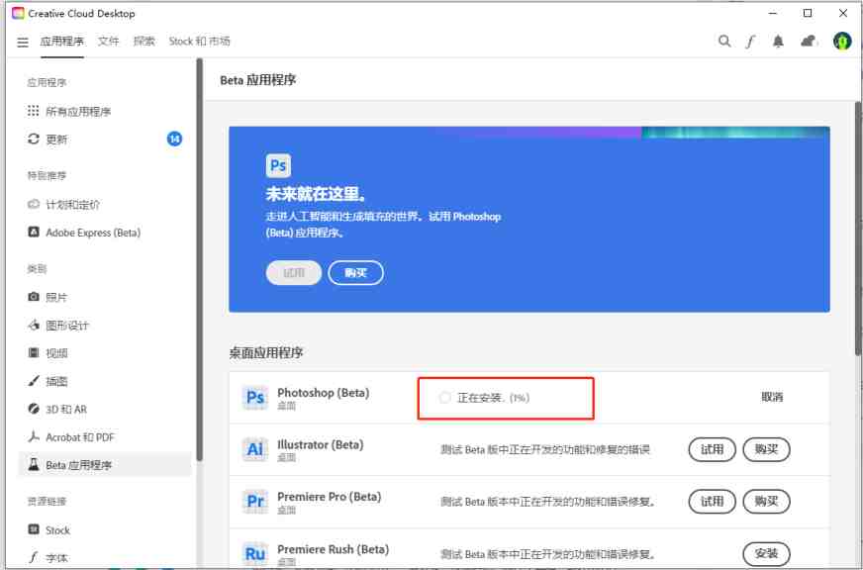Open the search icon in top bar
The image size is (863, 570).
(x=723, y=42)
